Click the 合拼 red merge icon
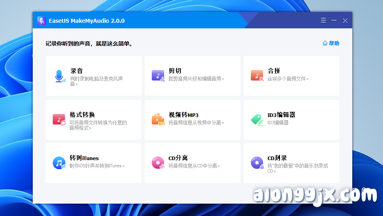The width and height of the screenshot is (383, 216). pyautogui.click(x=257, y=76)
